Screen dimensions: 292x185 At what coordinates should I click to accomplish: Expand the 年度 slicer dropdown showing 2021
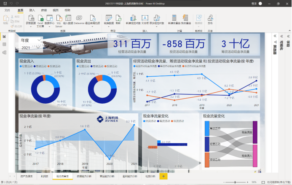coord(31,48)
